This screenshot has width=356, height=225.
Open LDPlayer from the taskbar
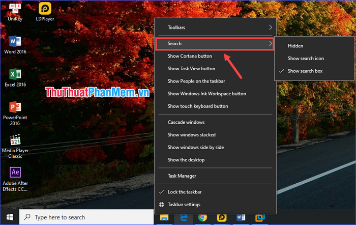point(222,218)
